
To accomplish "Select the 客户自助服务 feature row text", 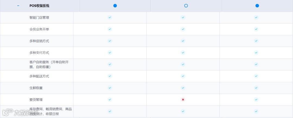I will click(51, 64).
